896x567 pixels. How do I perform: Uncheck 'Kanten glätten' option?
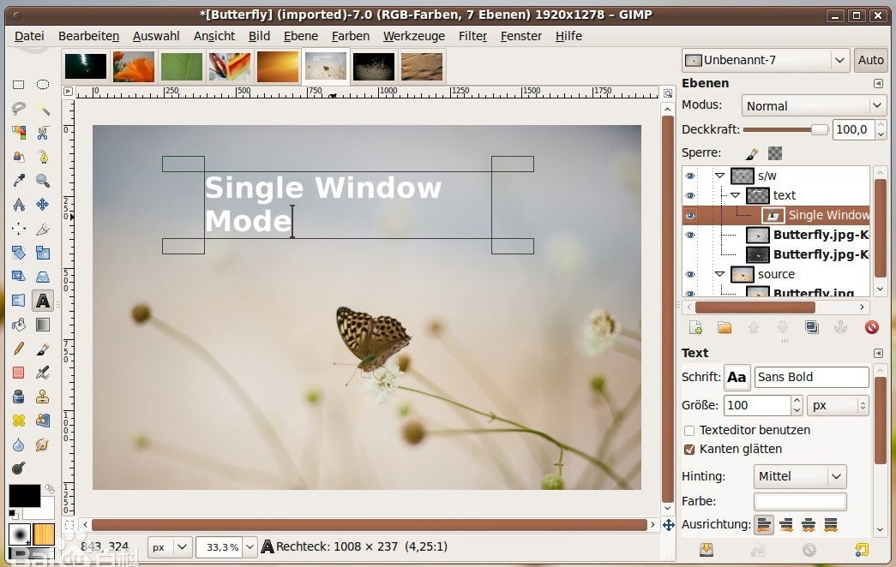(x=689, y=449)
